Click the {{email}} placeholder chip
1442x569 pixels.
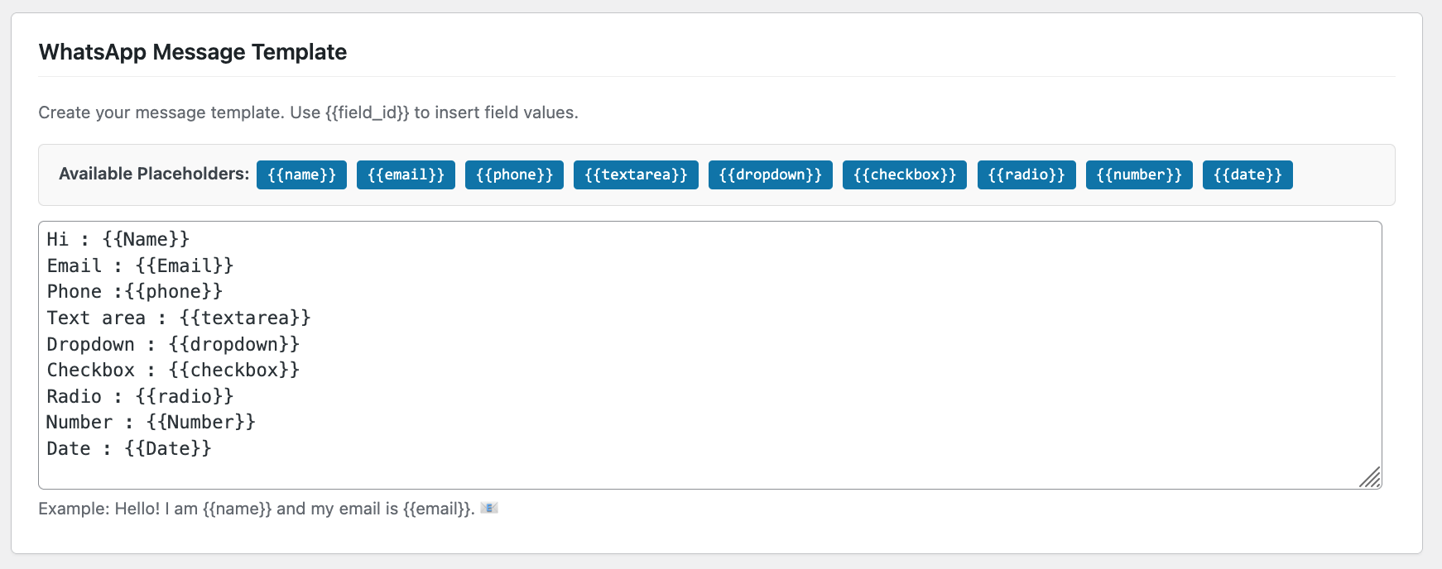click(x=406, y=175)
